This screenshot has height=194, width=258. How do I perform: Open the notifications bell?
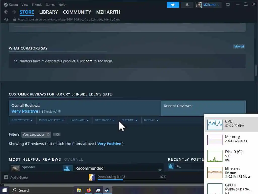click(187, 5)
